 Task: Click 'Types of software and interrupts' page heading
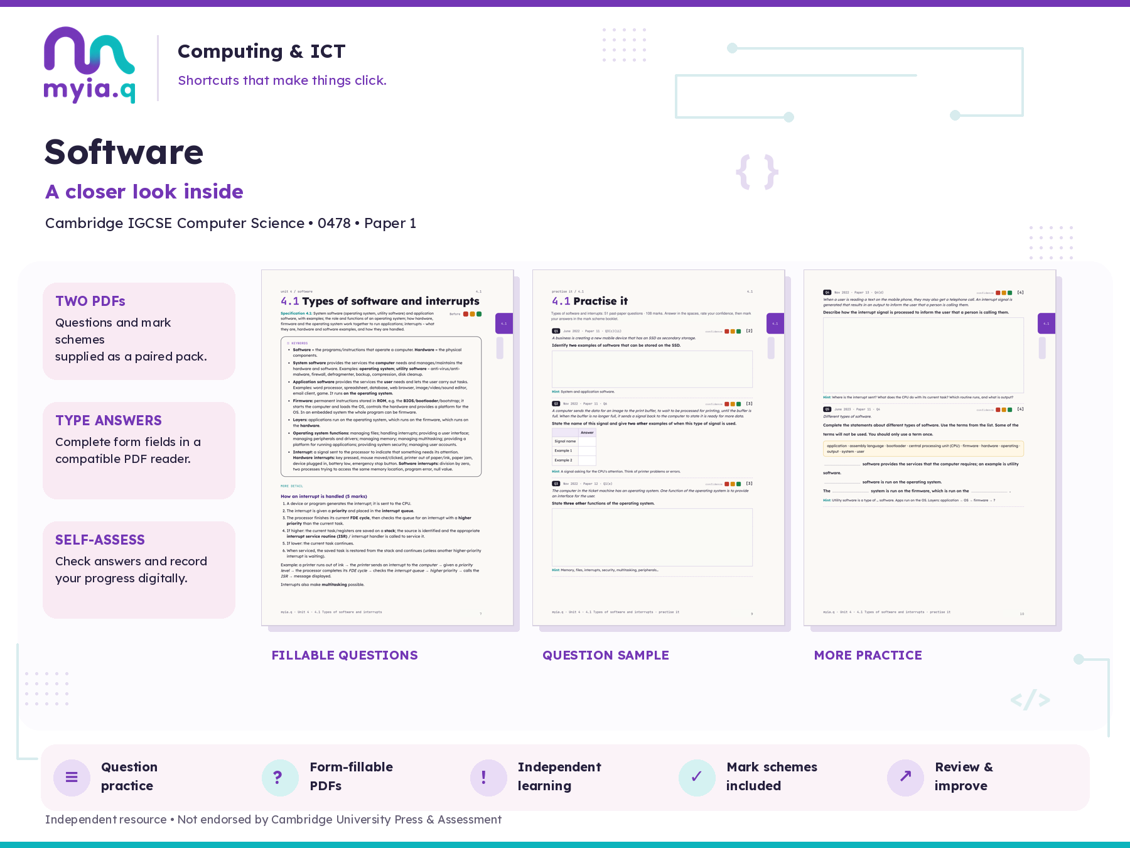pos(391,302)
